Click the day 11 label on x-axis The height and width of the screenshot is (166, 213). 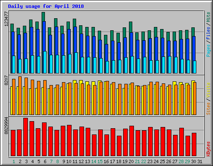[x=75, y=161]
